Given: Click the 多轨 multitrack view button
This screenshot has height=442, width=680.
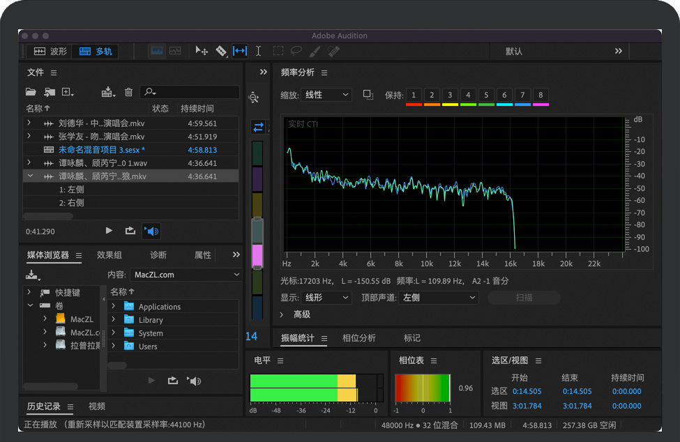Looking at the screenshot, I should click(95, 52).
